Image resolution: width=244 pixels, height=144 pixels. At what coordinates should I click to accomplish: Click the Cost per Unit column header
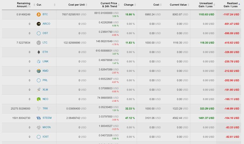pyautogui.click(x=76, y=5)
